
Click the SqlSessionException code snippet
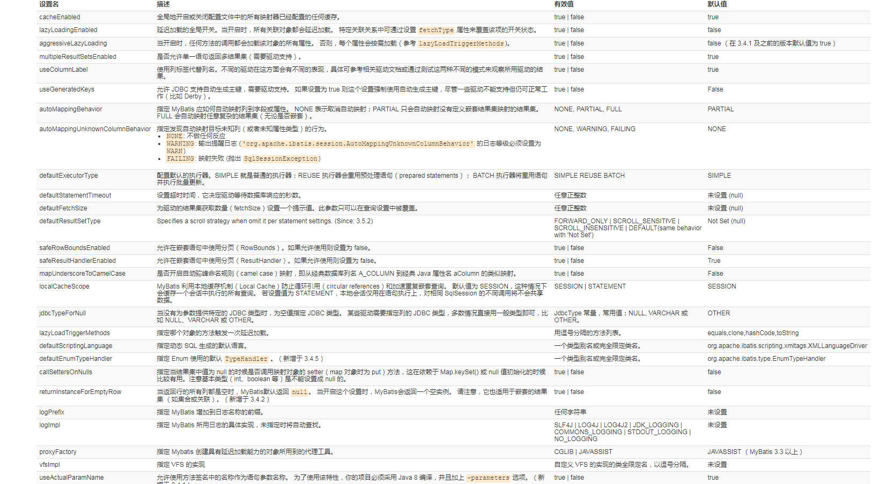pos(281,159)
